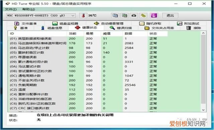The image size is (214, 130).
Task: Click the current value 112
Action: pyautogui.click(x=72, y=90)
